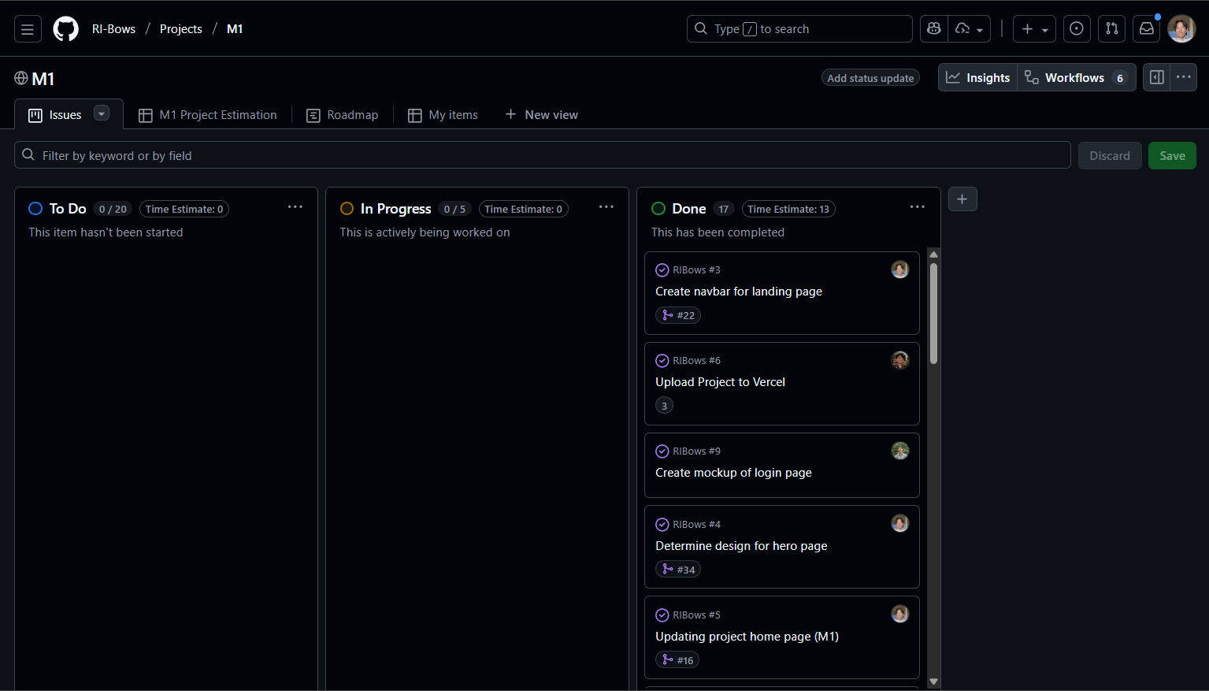Focus the filter by keyword field
The image size is (1209, 691).
542,156
